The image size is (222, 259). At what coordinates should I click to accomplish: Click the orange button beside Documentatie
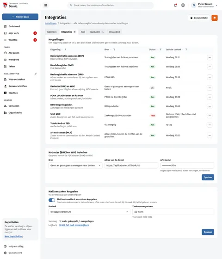(x=215, y=18)
